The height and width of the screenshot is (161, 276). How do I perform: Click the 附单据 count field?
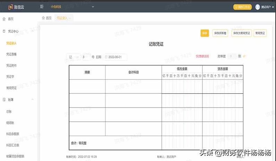[232, 56]
